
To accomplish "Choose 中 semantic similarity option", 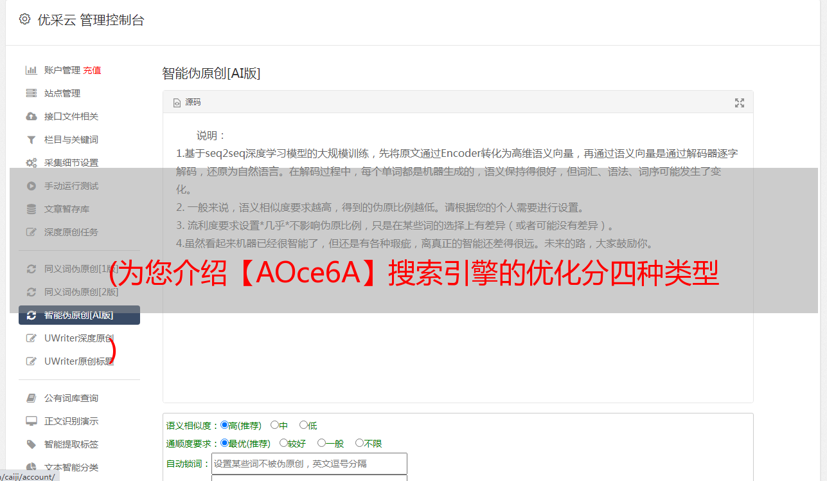I will [274, 425].
